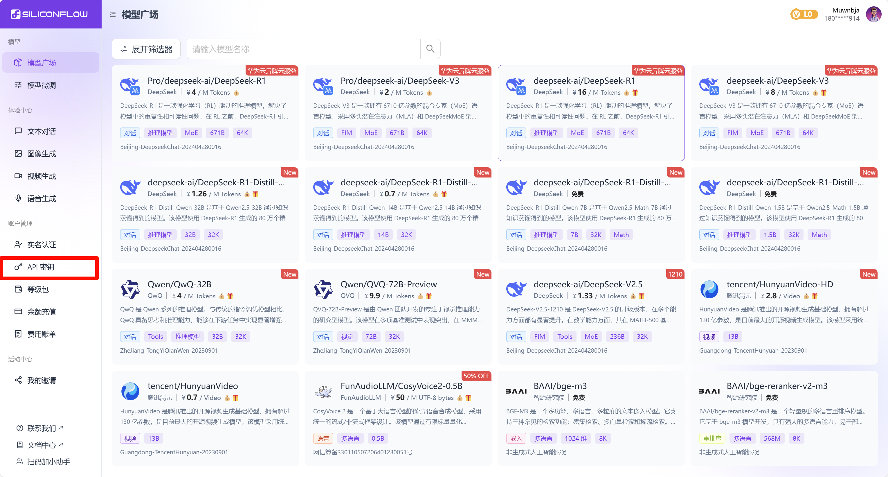Click Pro/deepseek-ai/DeepSeek-R1 whale logo
888x477 pixels.
[x=130, y=86]
